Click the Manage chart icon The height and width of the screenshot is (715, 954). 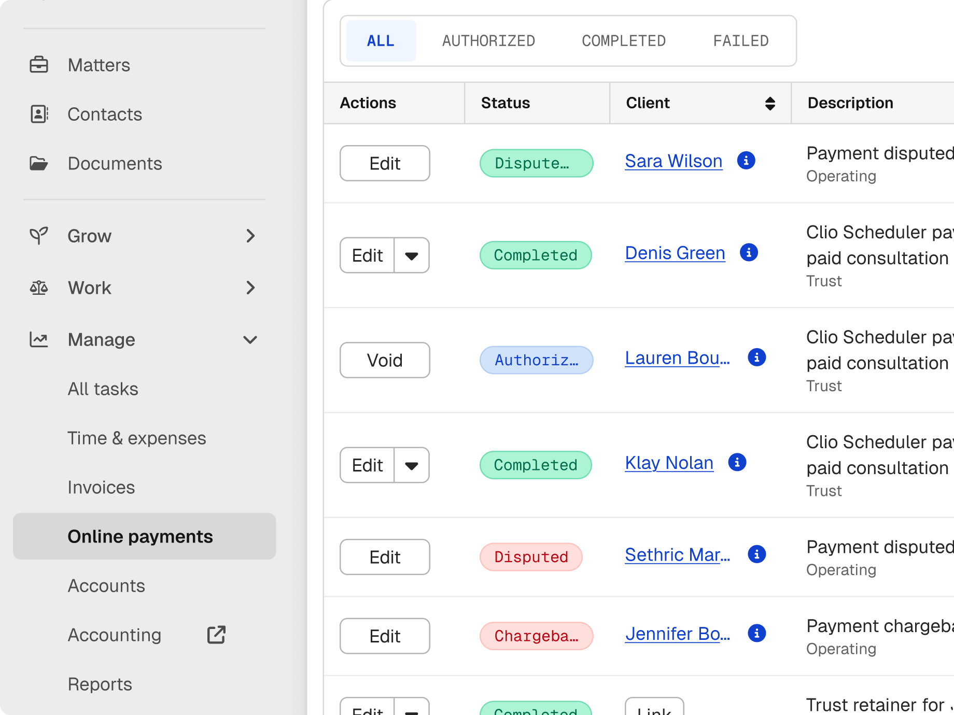39,339
